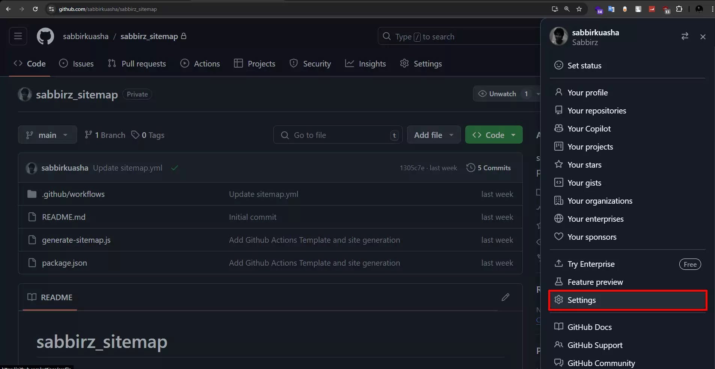
Task: Select Your organizations menu item
Action: pyautogui.click(x=628, y=201)
